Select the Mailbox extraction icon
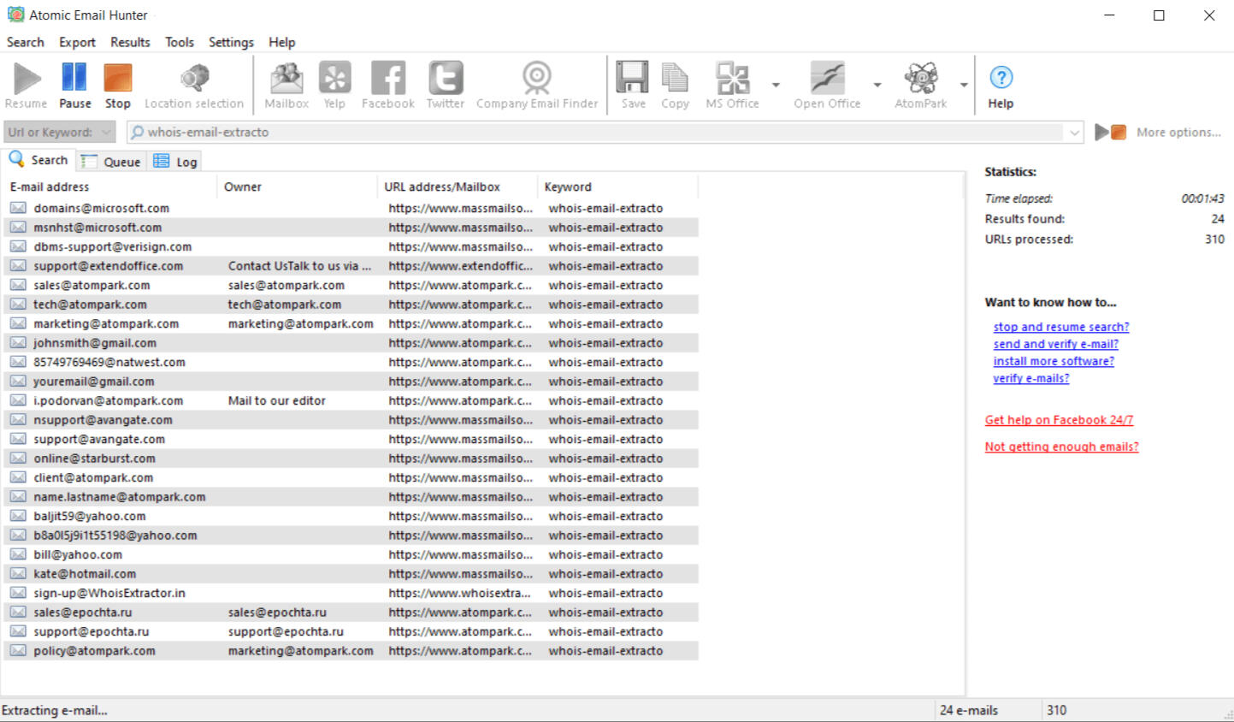The width and height of the screenshot is (1234, 722). [x=286, y=83]
